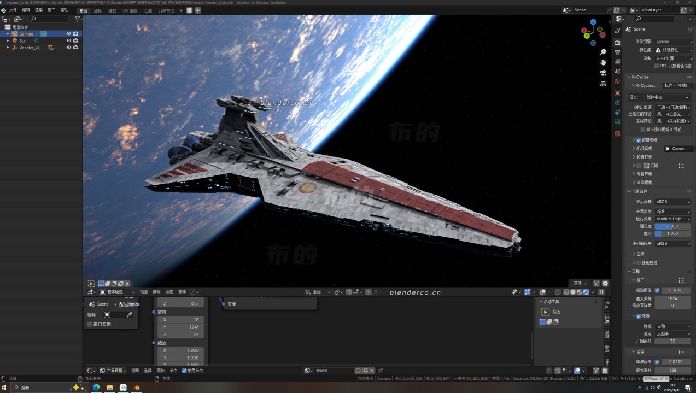Open the 显示设备 sRGB dropdown

[x=673, y=202]
